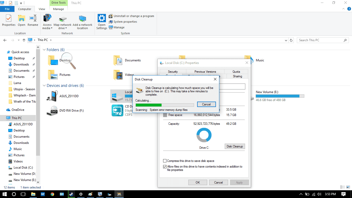The height and width of the screenshot is (198, 352).
Task: Select the DVD RW Drive (F:) icon
Action: tap(52, 111)
